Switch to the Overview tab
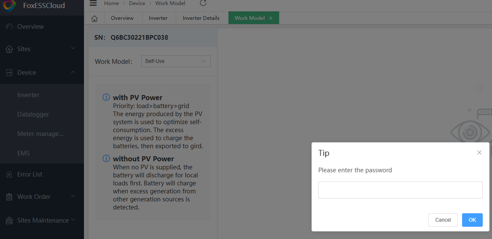 point(122,18)
